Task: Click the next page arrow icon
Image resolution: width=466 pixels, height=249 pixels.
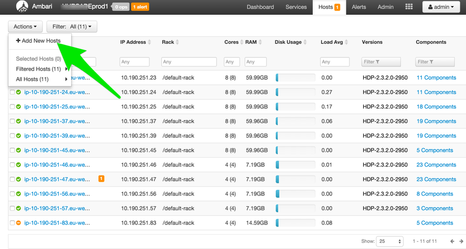Action: pos(461,242)
